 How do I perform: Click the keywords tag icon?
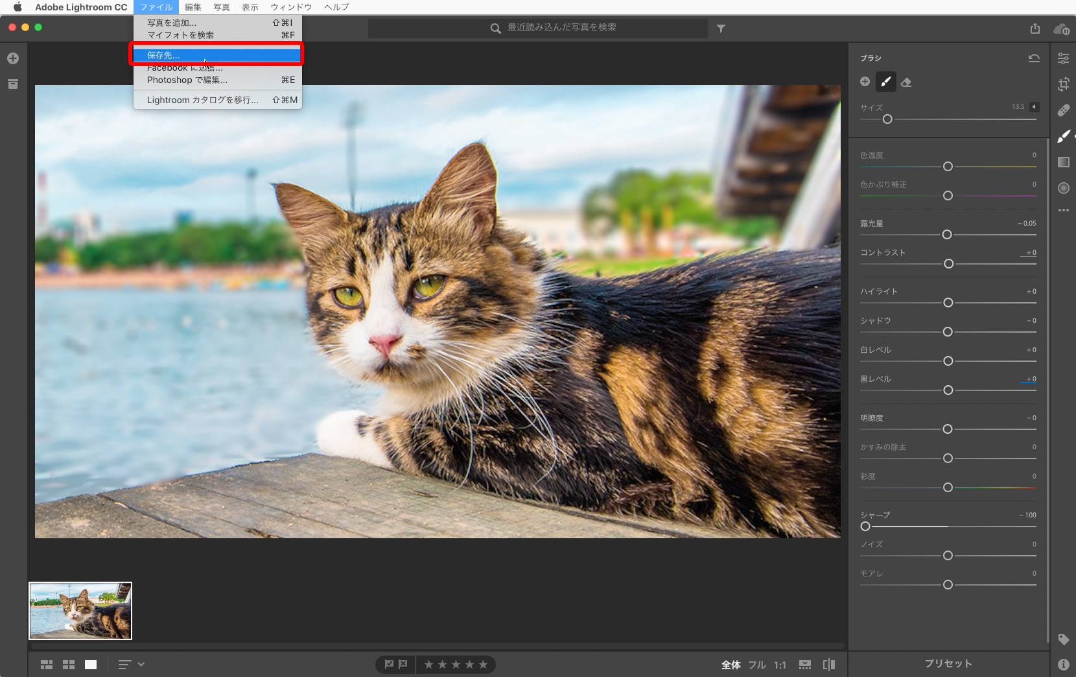point(1063,639)
